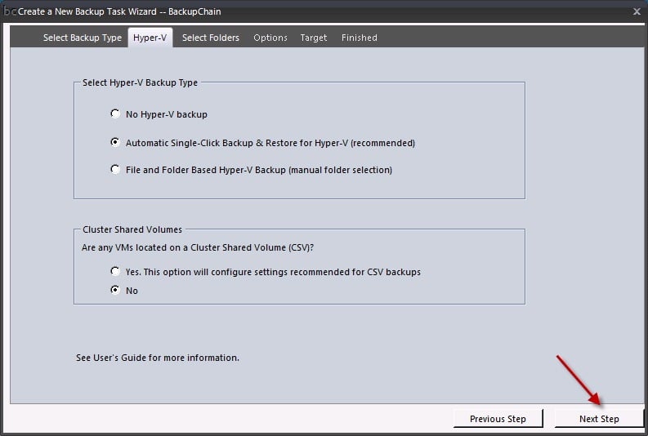Open the Options tab
This screenshot has height=436, width=648.
click(x=270, y=38)
